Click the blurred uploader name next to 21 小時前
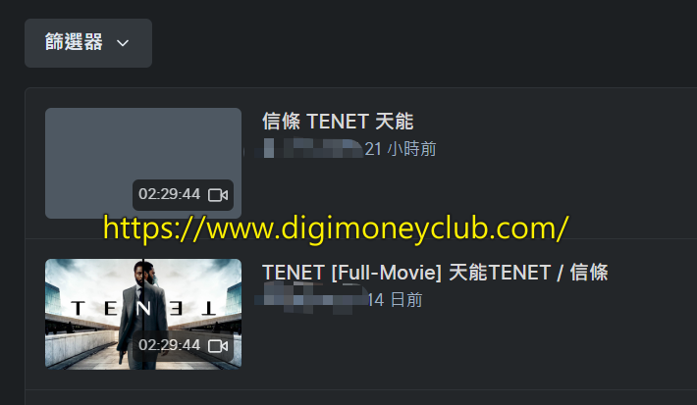Screen dimensions: 697x405 tap(310, 148)
